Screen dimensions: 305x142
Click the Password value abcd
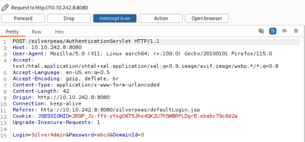103,135
